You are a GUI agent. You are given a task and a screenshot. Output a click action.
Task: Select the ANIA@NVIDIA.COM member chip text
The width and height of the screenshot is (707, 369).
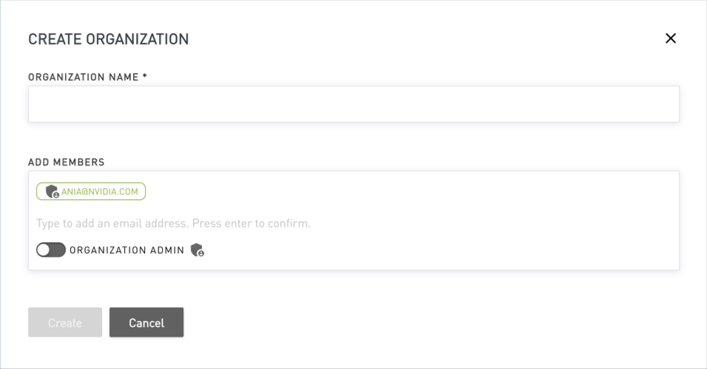[x=100, y=192]
